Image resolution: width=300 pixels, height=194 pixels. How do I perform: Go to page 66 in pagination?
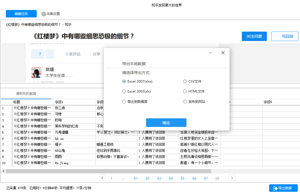(x=194, y=178)
